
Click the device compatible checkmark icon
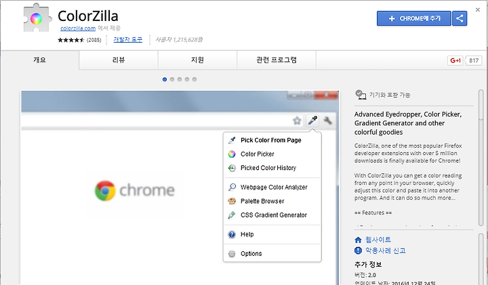361,95
